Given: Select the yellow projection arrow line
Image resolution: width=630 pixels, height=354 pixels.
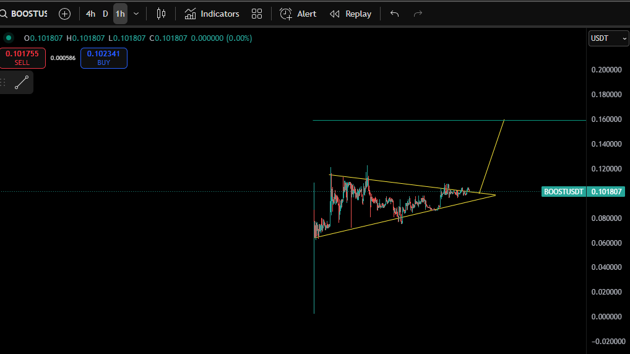Looking at the screenshot, I should [x=492, y=156].
